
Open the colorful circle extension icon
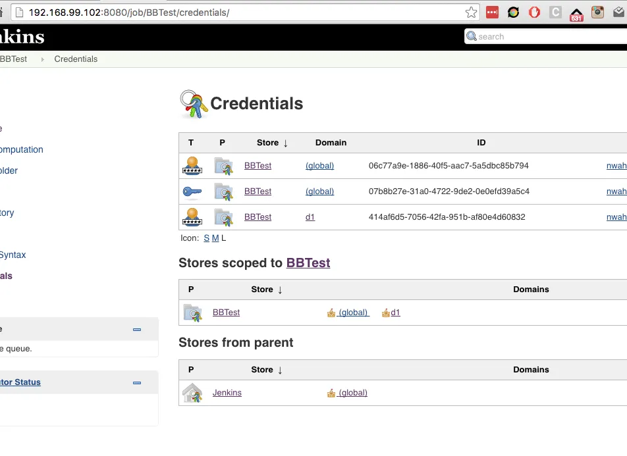pyautogui.click(x=514, y=13)
